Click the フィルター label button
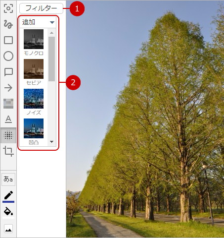Viewport: 224px width, 238px height. click(41, 8)
